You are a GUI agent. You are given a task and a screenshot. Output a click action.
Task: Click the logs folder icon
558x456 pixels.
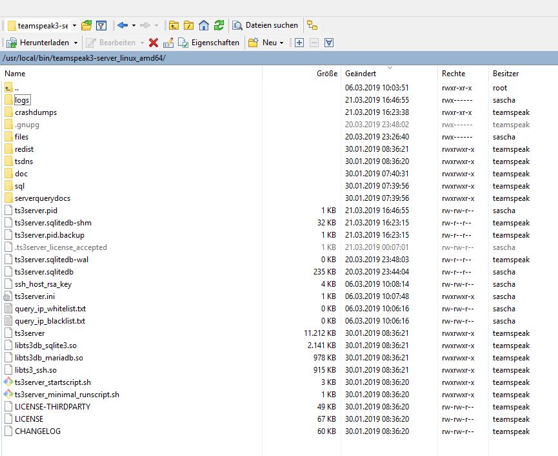click(x=8, y=100)
